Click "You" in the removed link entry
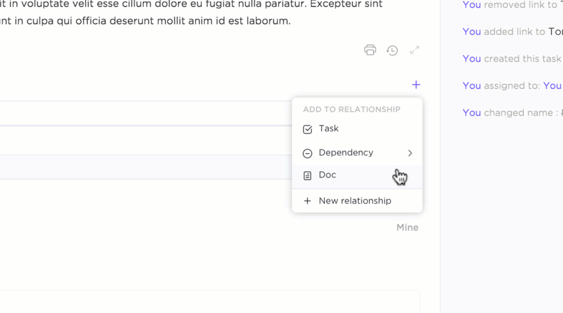The width and height of the screenshot is (563, 313). click(x=472, y=5)
